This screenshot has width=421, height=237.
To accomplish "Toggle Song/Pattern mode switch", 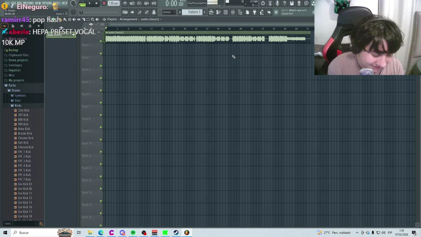I will point(83,4).
